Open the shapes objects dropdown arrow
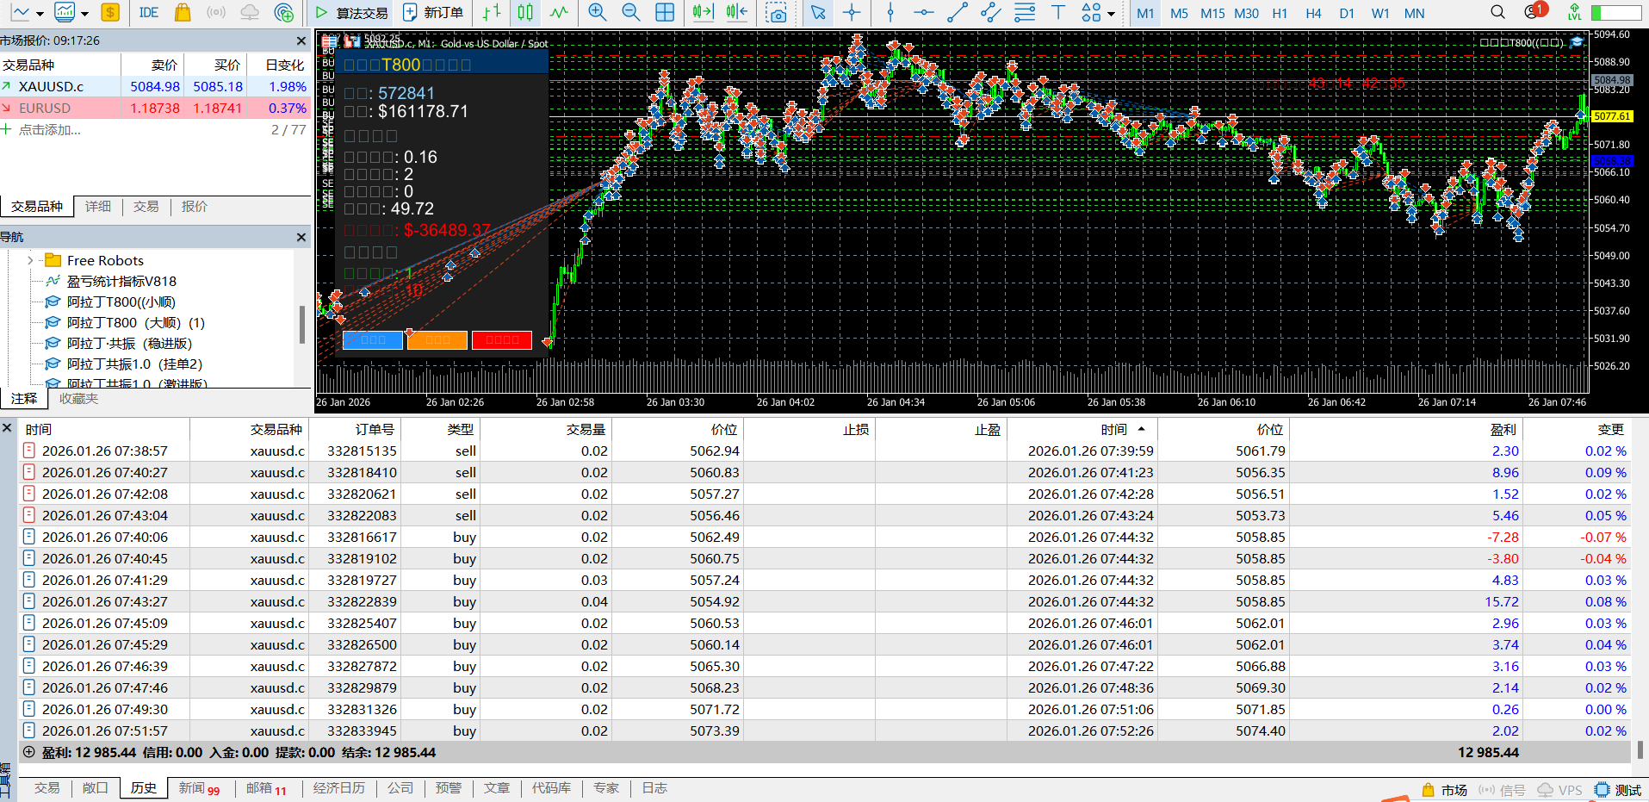1649x802 pixels. pos(1112,14)
